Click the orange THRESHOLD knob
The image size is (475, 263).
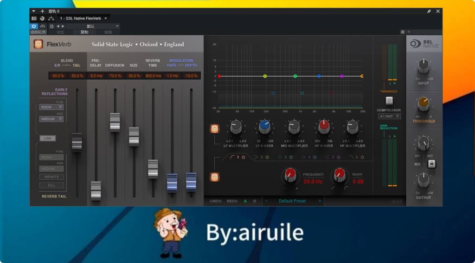pyautogui.click(x=424, y=104)
